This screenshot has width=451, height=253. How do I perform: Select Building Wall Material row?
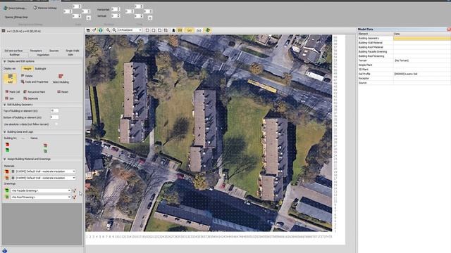tap(404, 43)
